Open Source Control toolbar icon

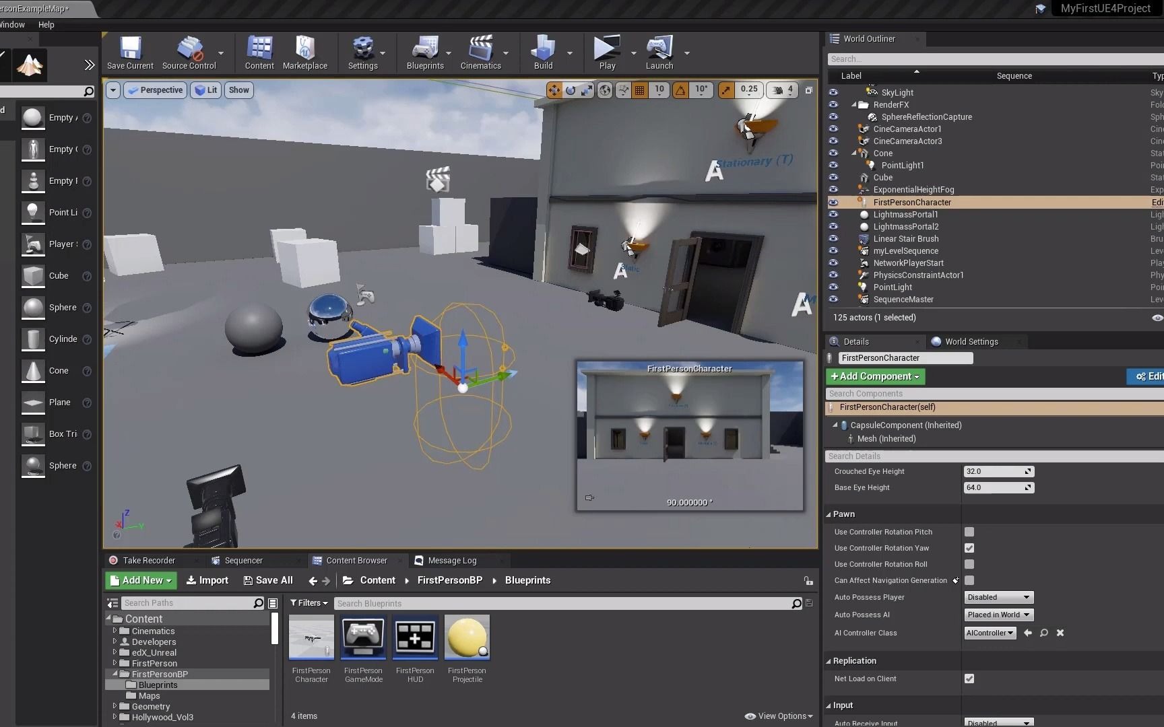coord(189,53)
